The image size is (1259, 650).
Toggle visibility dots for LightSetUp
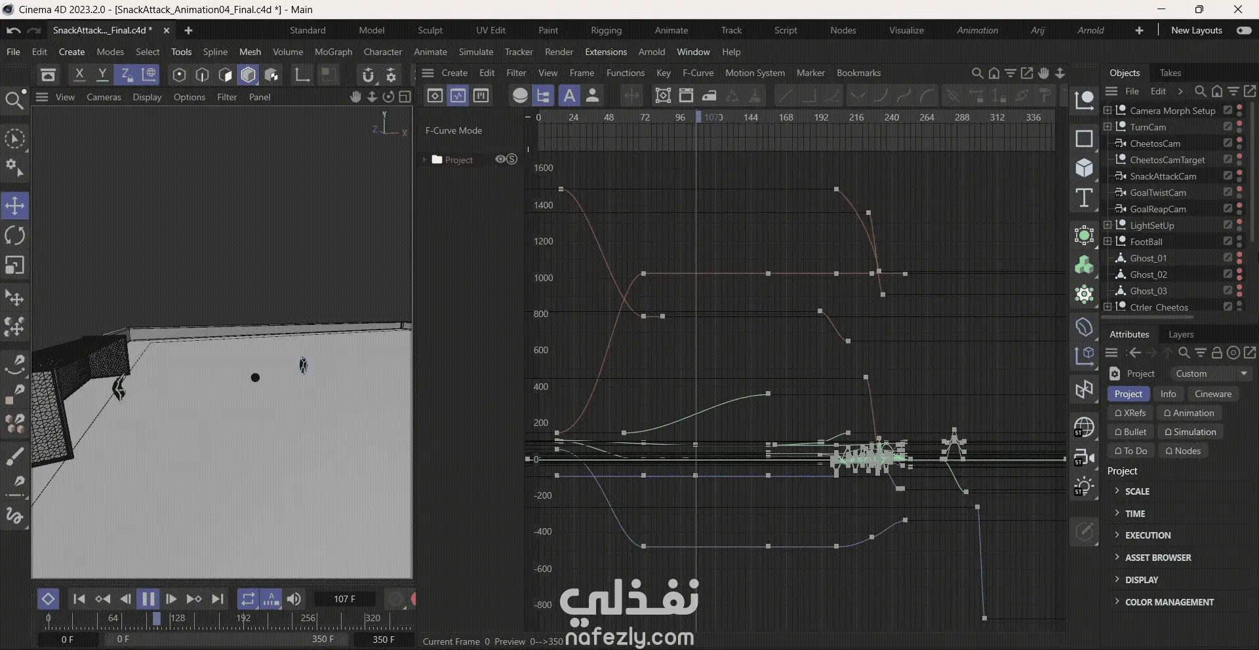point(1239,225)
